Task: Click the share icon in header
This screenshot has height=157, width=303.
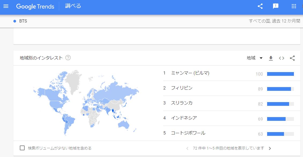Action: point(260,6)
